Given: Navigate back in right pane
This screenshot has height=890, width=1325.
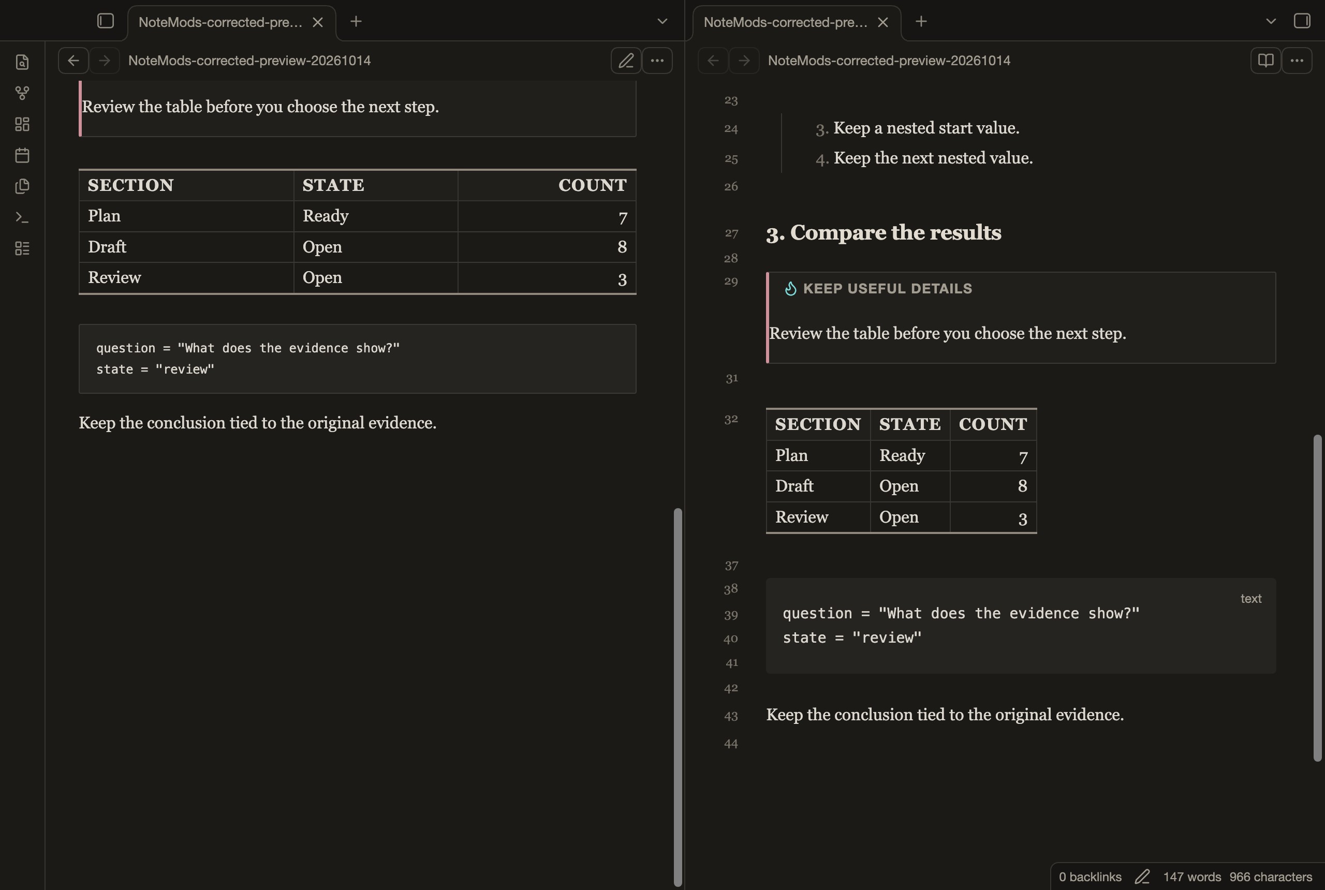Looking at the screenshot, I should tap(713, 60).
